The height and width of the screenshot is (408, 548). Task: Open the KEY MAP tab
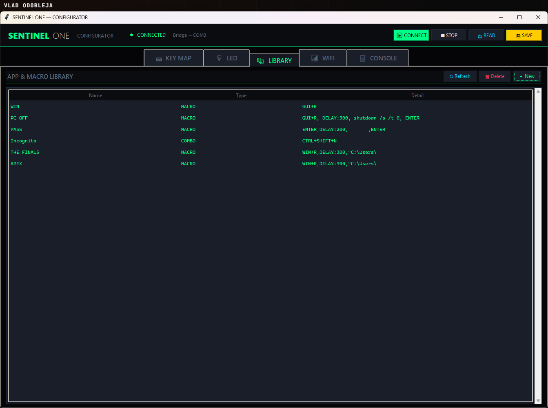174,58
